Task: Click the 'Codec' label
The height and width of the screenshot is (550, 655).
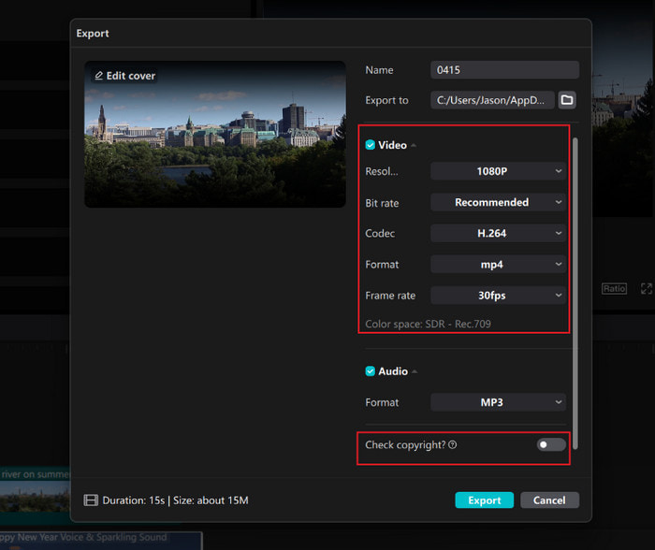Action: tap(380, 234)
